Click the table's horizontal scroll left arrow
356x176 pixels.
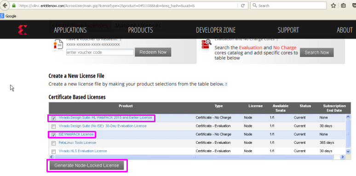tap(51, 157)
